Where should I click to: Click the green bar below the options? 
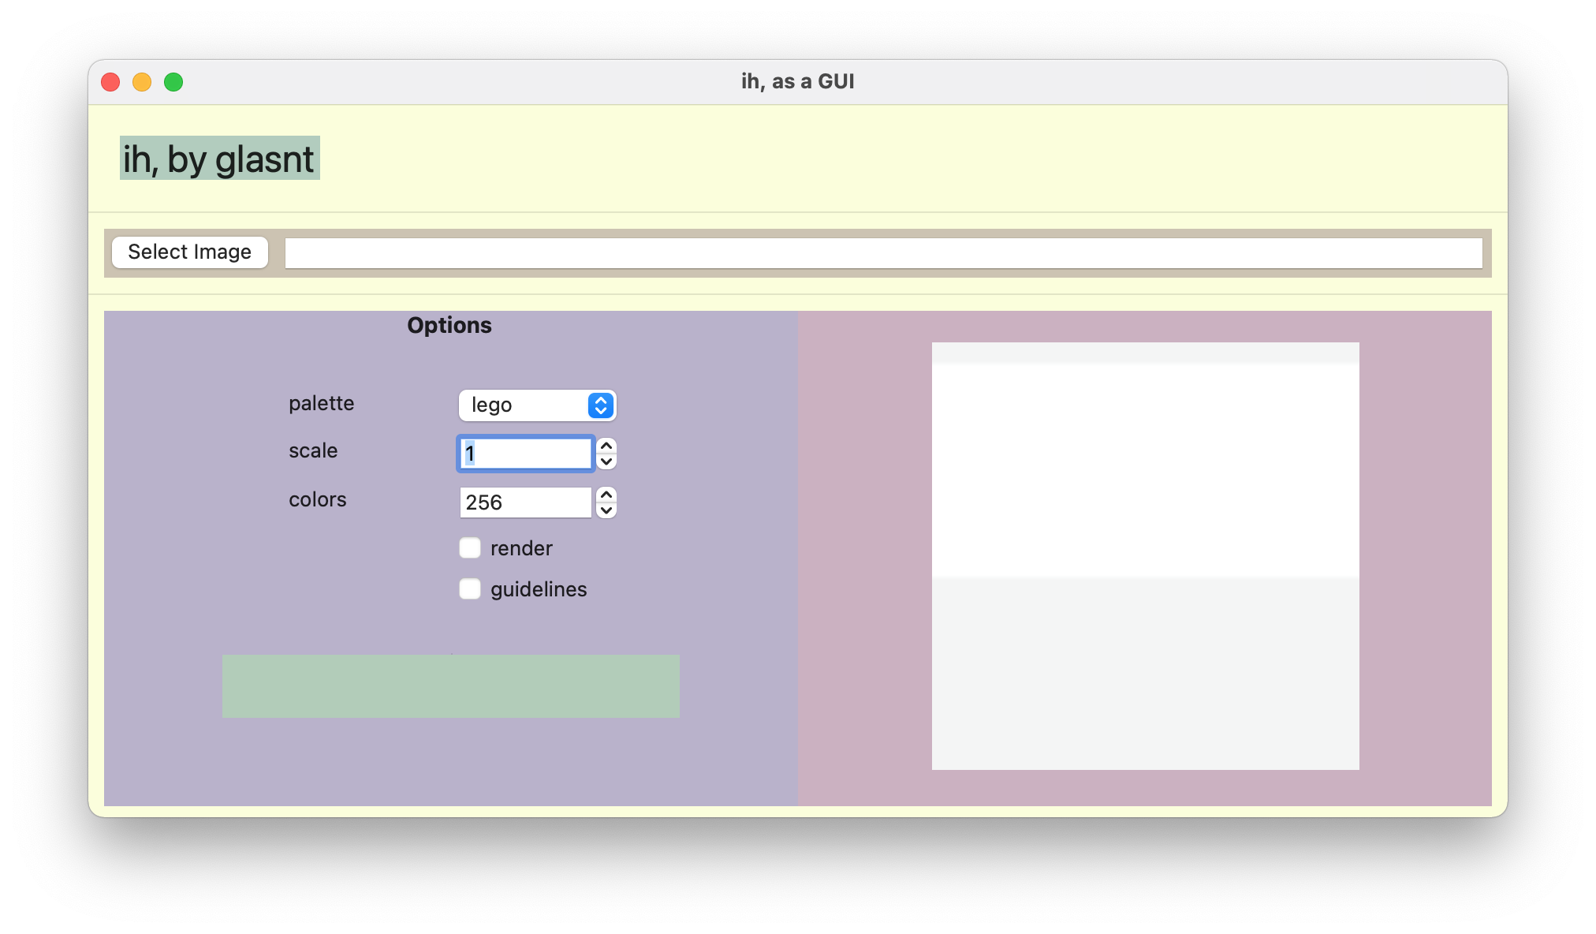point(450,686)
